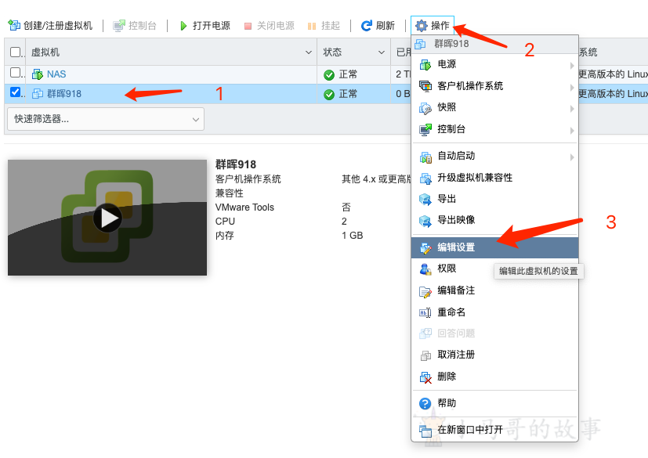The height and width of the screenshot is (458, 648).
Task: Click the 编辑备注 folder icon
Action: click(x=425, y=291)
